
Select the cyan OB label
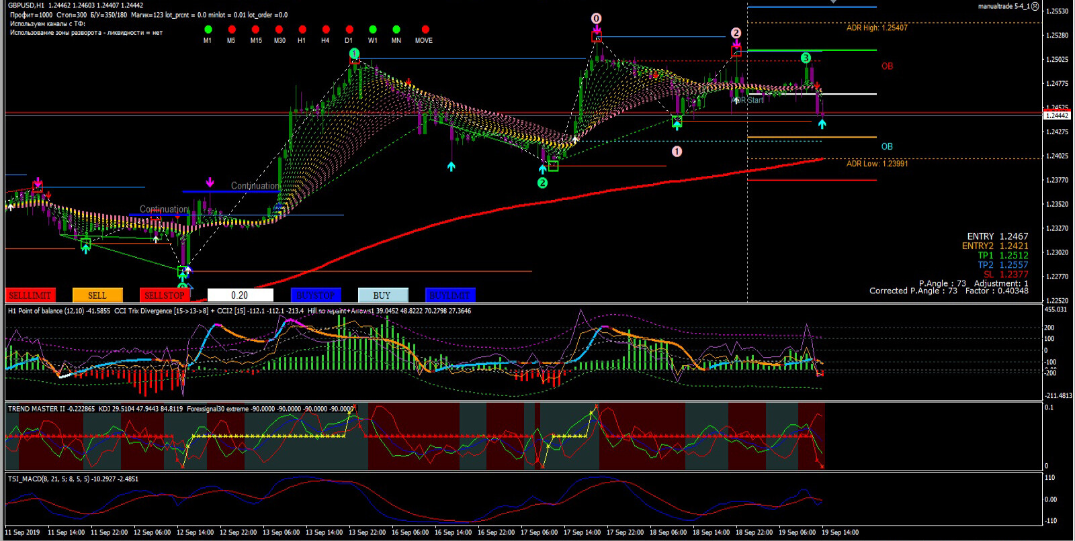pyautogui.click(x=887, y=146)
